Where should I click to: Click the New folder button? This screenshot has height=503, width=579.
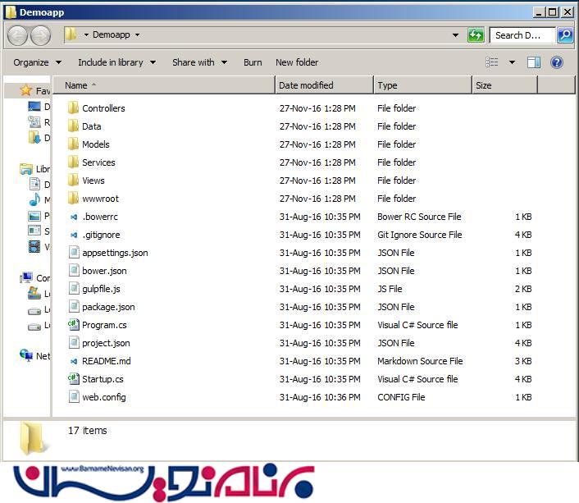point(297,62)
